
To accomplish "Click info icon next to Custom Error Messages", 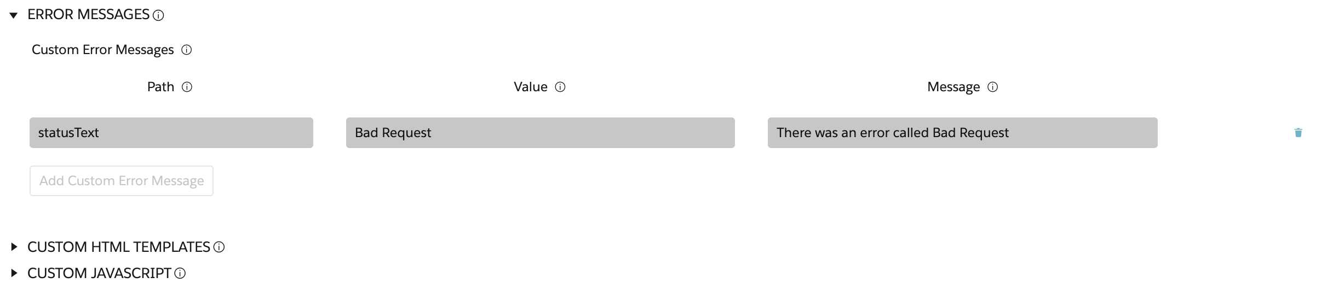I will pos(187,50).
